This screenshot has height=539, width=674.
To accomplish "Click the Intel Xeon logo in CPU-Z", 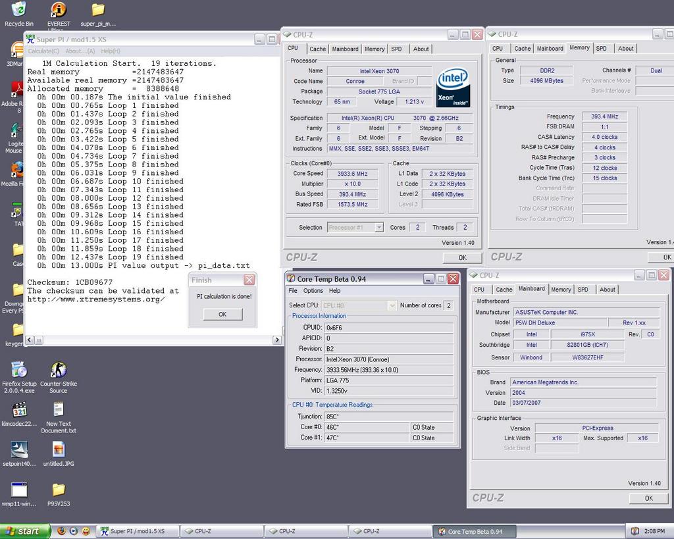I will [453, 88].
